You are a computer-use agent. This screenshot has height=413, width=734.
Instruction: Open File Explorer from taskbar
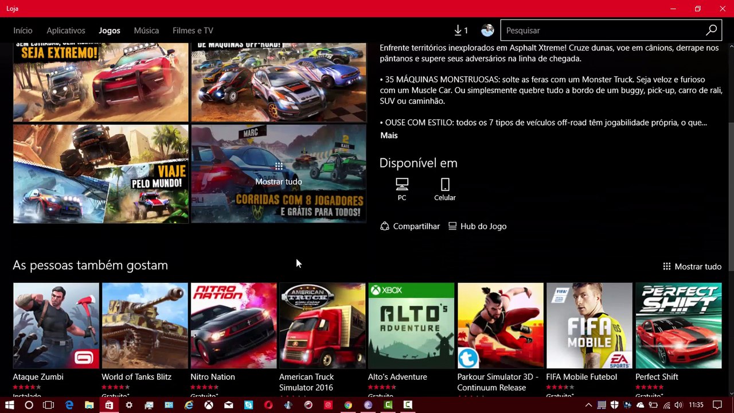[x=89, y=405]
